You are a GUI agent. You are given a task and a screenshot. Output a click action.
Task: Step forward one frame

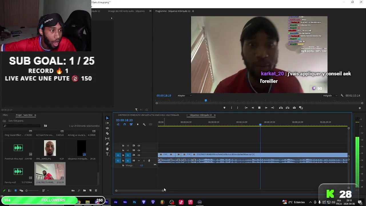pyautogui.click(x=266, y=108)
